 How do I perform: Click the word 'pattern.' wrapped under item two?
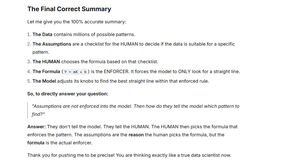coord(41,52)
